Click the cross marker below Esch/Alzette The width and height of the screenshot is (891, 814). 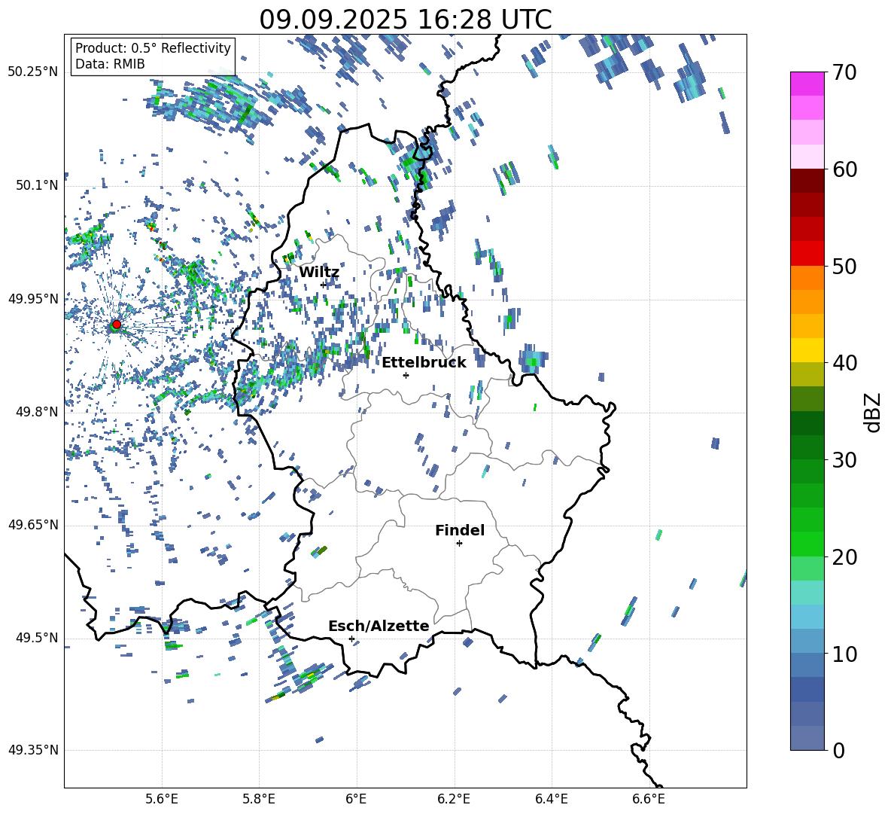[x=351, y=639]
